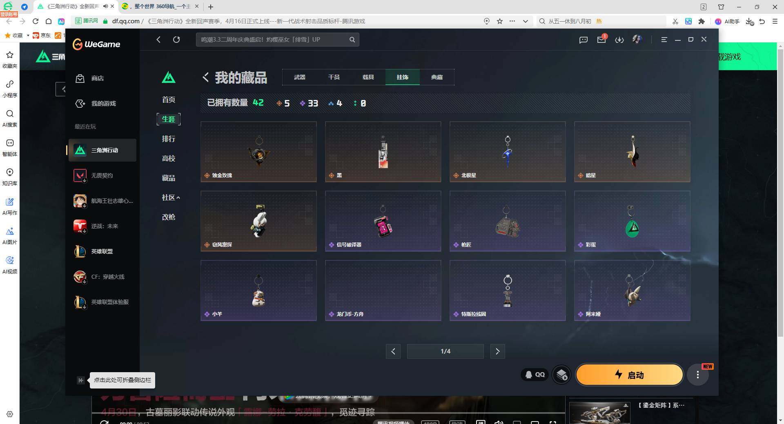Open 阿米娅 charm card

point(632,291)
